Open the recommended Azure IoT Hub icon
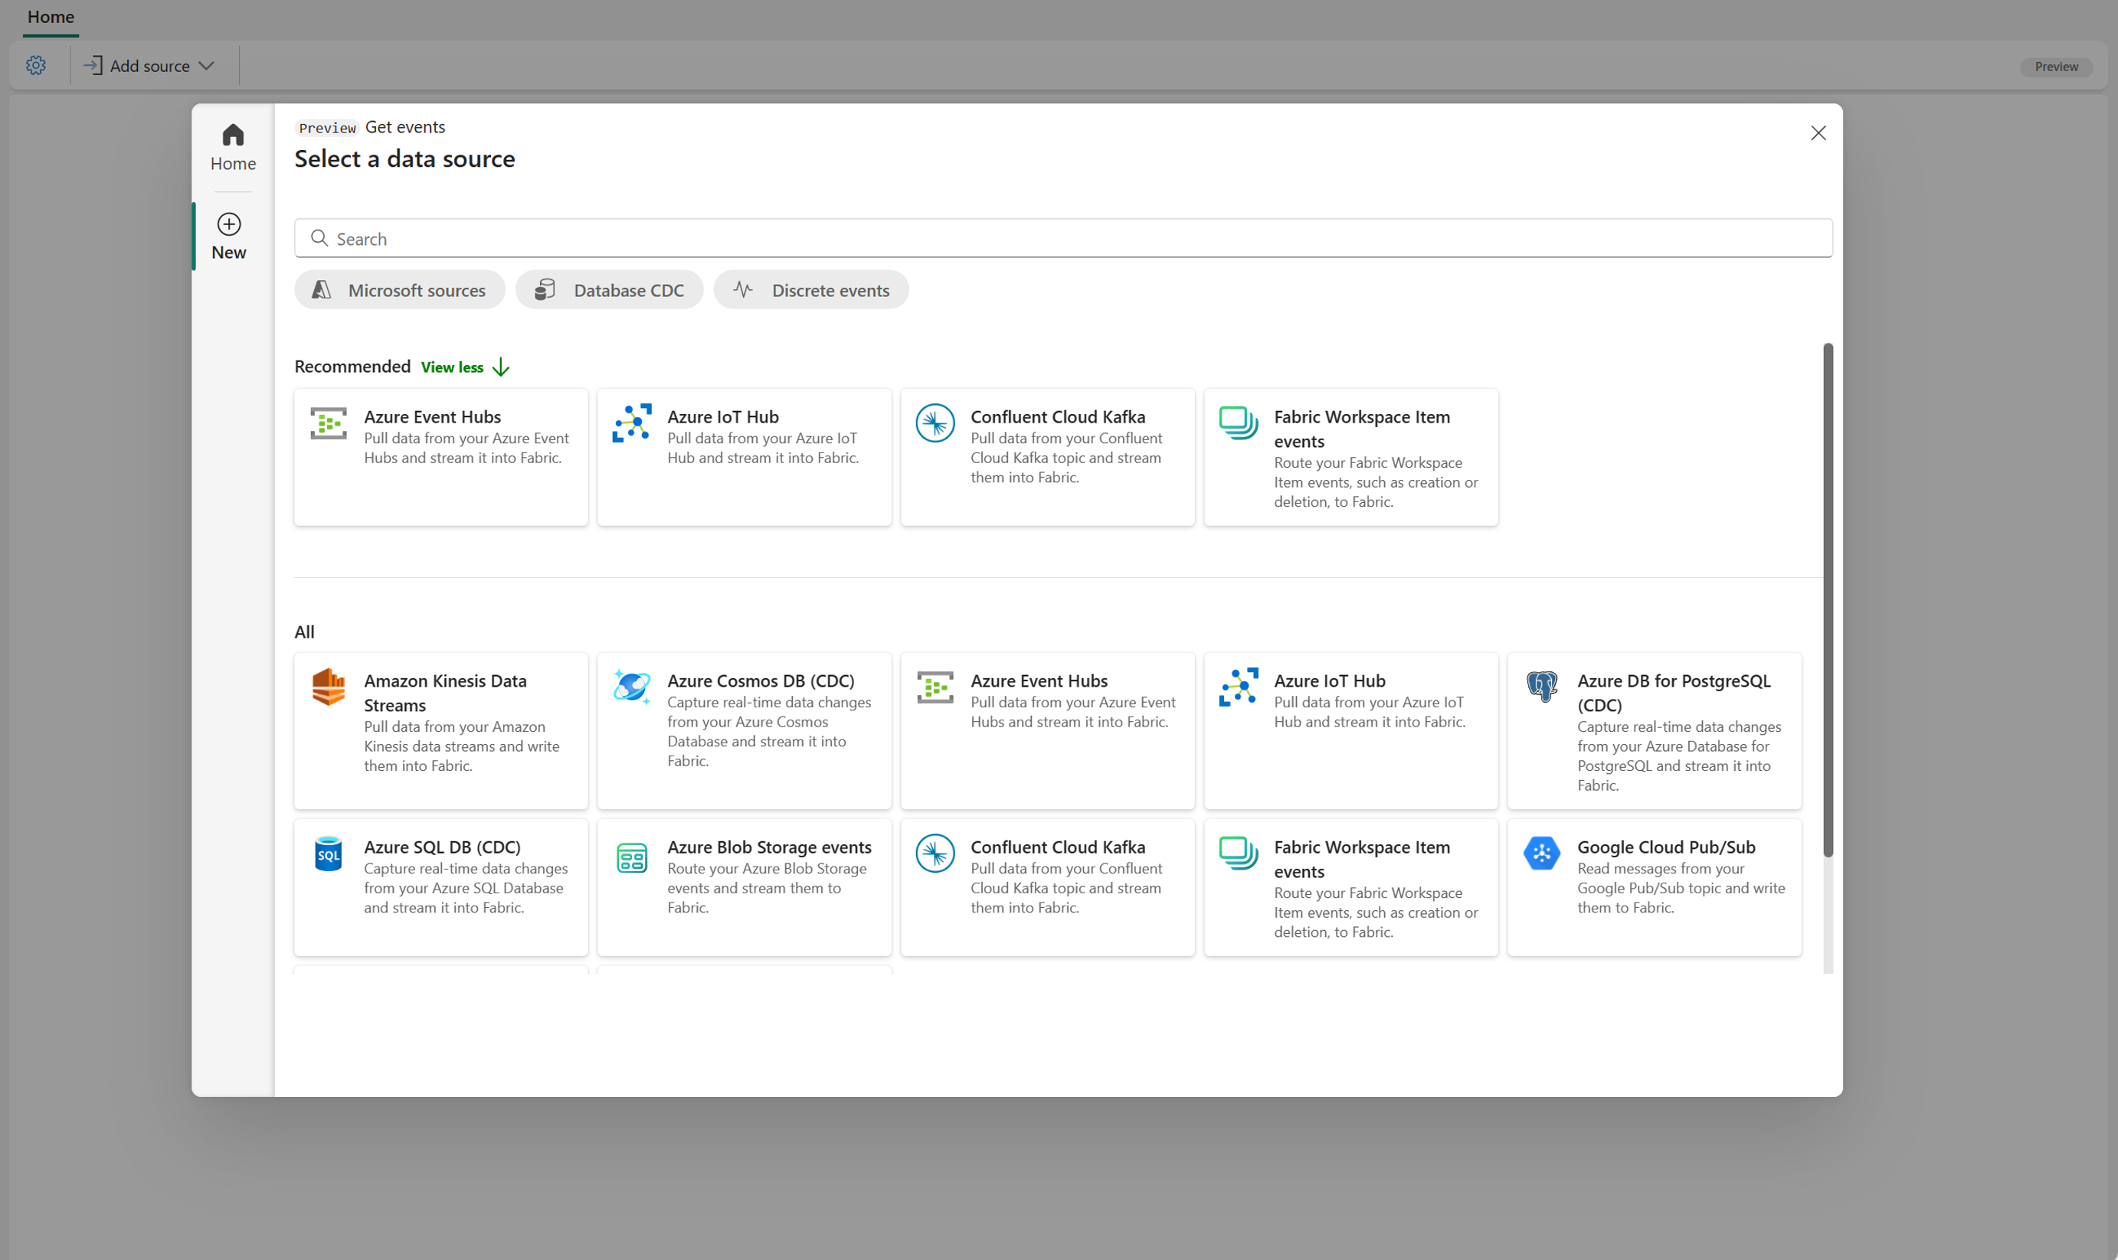2118x1260 pixels. pos(631,423)
